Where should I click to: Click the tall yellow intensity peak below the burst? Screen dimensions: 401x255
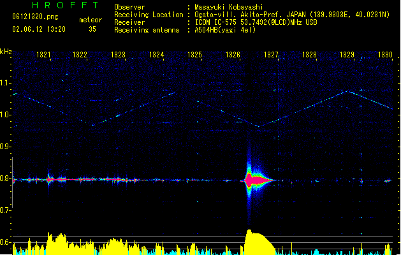(x=259, y=242)
